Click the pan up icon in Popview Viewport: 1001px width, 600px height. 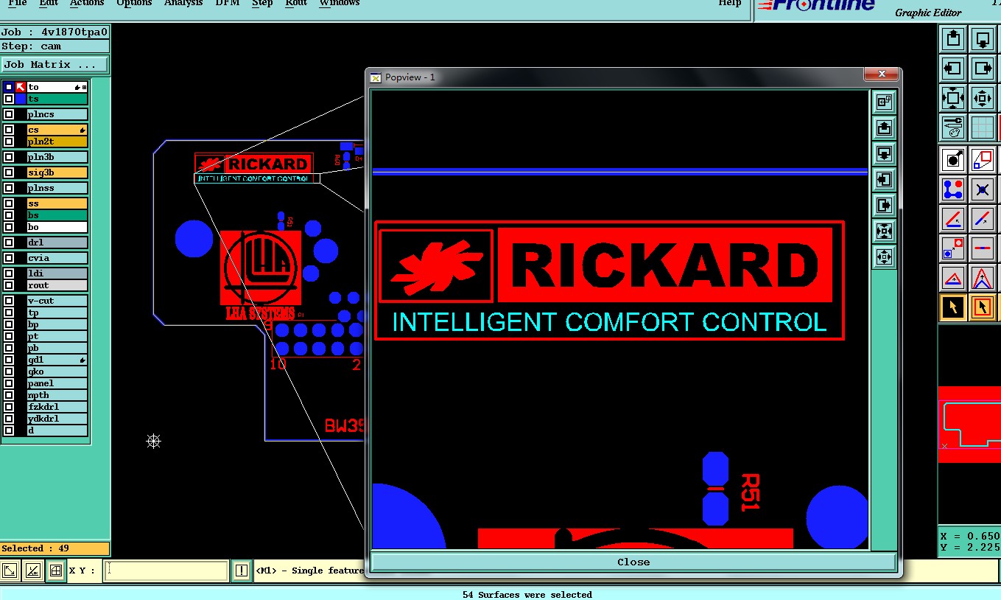pos(884,128)
